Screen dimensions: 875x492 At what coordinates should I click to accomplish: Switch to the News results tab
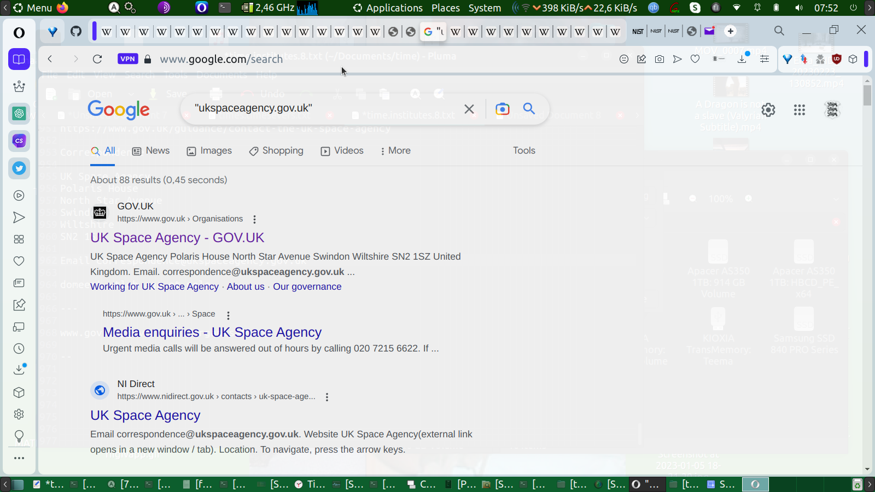(151, 151)
